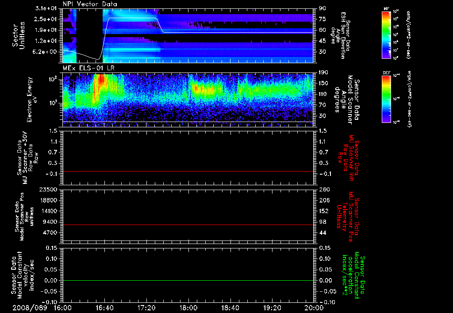Click the red line in Scanner Pos panel
Viewport: 453px width, 313px height.
click(x=188, y=225)
